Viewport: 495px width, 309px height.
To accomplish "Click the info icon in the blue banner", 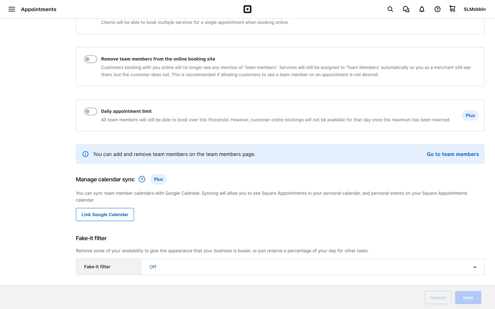I will point(85,154).
